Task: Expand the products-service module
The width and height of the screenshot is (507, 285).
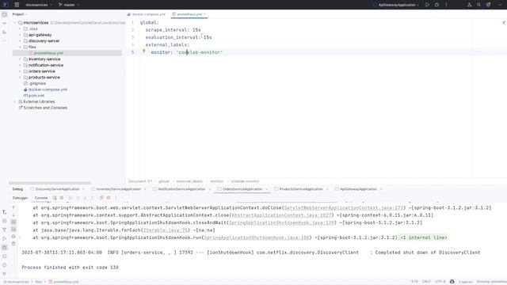Action: [x=20, y=78]
